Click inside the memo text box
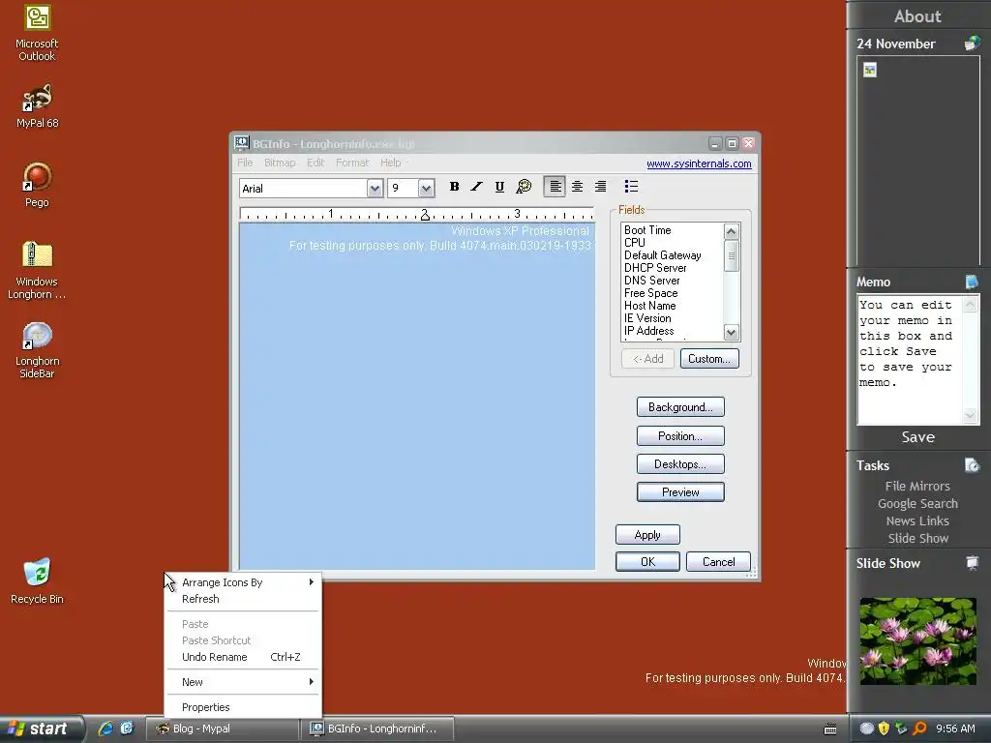 [x=910, y=360]
